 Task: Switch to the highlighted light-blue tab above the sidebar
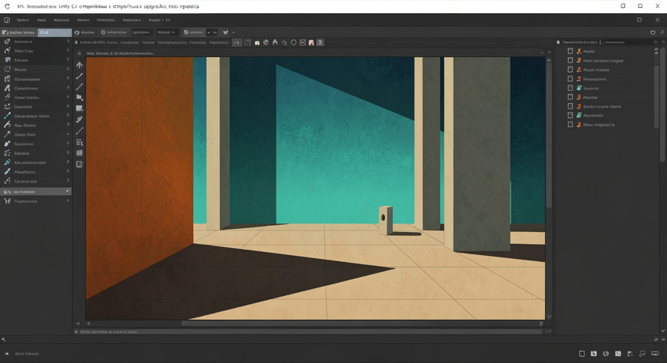[55, 32]
